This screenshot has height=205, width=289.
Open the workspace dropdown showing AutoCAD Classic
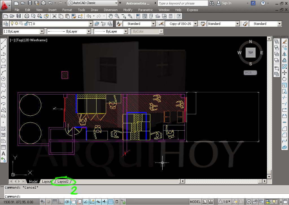pyautogui.click(x=93, y=3)
